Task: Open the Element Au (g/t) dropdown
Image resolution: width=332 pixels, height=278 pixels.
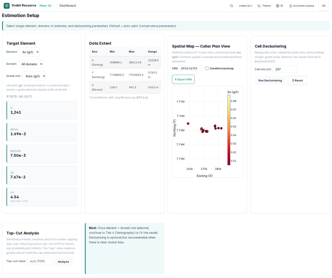Action: pyautogui.click(x=29, y=52)
